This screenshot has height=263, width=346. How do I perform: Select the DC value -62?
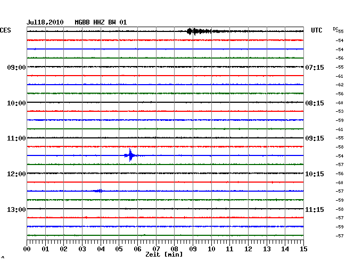pos(340,85)
